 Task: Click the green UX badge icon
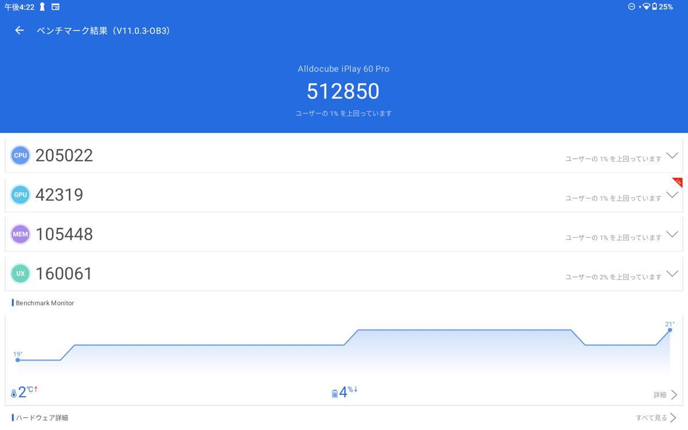20,273
